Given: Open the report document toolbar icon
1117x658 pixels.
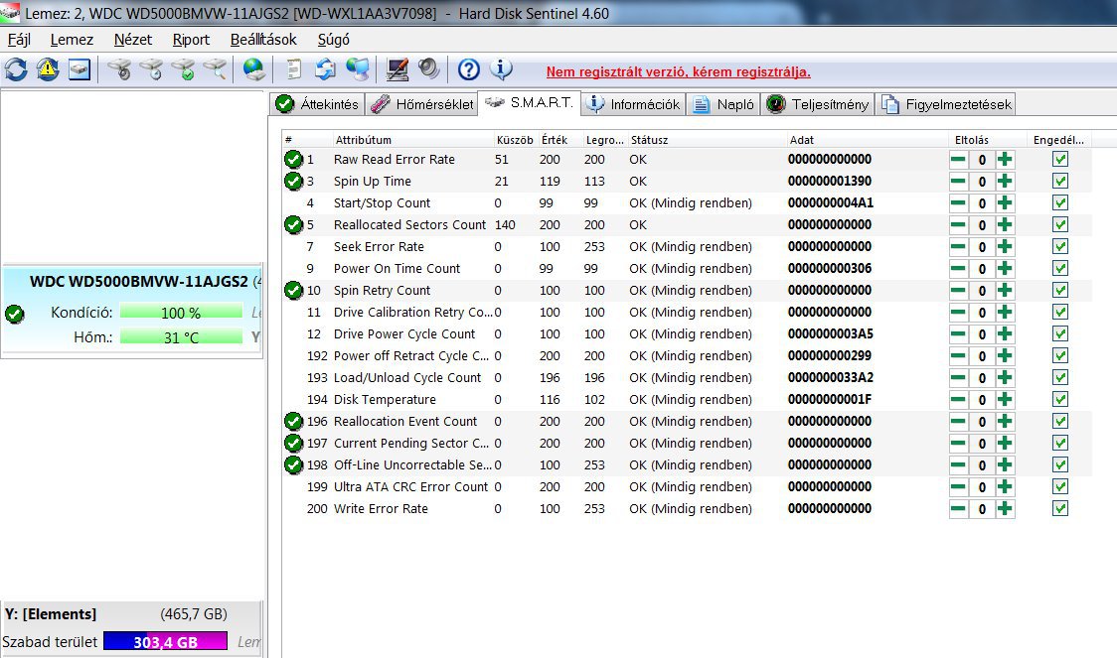Looking at the screenshot, I should point(293,69).
